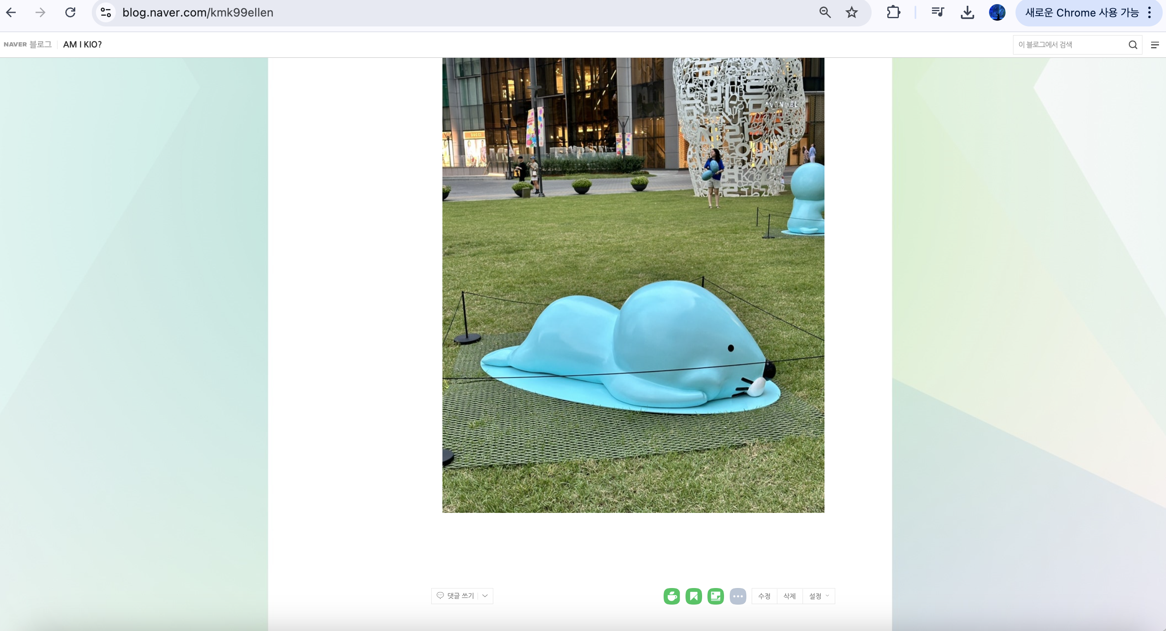
Task: Click 수정 to edit post
Action: click(x=764, y=596)
